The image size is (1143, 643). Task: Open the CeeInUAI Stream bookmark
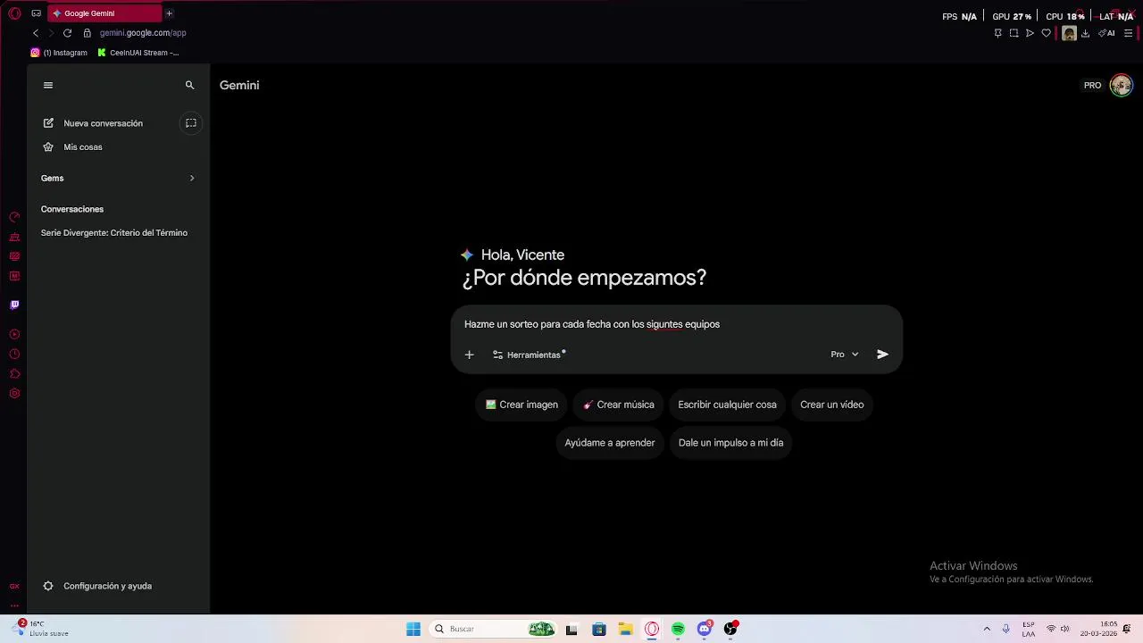138,53
